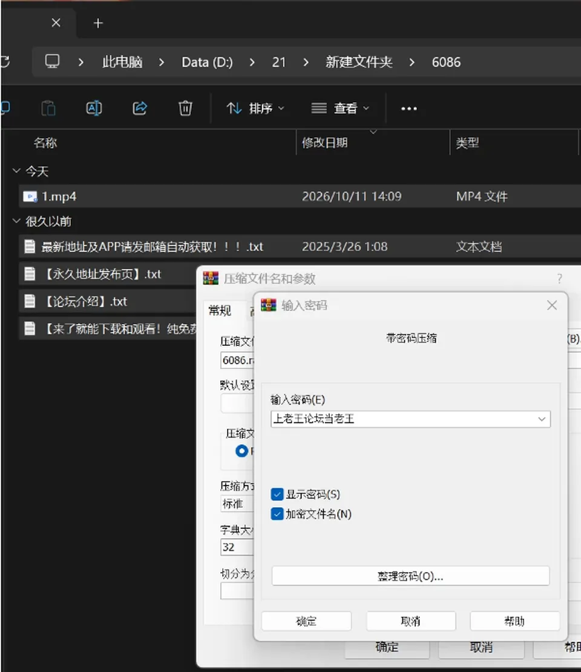Image resolution: width=581 pixels, height=672 pixels.
Task: Click the 新建文件夹 breadcrumb item
Action: pyautogui.click(x=359, y=62)
